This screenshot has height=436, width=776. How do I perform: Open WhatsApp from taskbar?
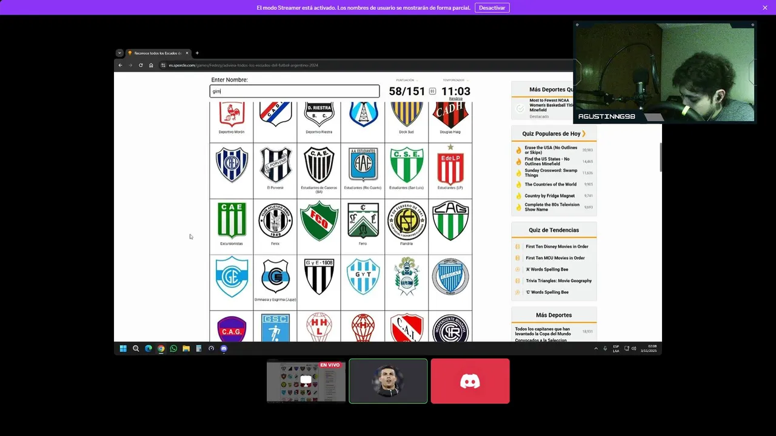173,348
